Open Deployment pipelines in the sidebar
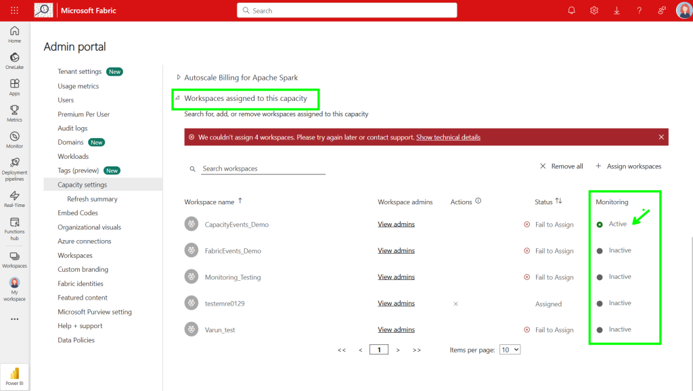 [14, 166]
